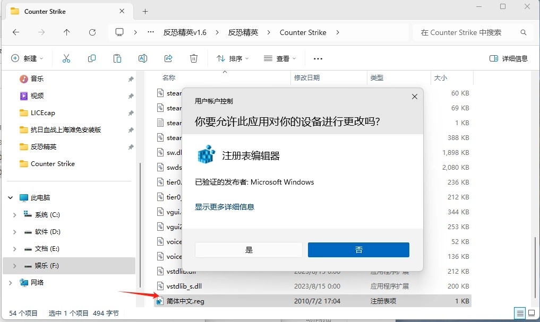Open a new tab with plus button
Image resolution: width=540 pixels, height=322 pixels.
point(145,11)
